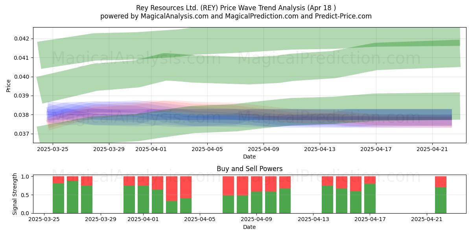
Task: Click the Buy and Sell chart's 2025-04-05 tick
Action: (x=200, y=219)
